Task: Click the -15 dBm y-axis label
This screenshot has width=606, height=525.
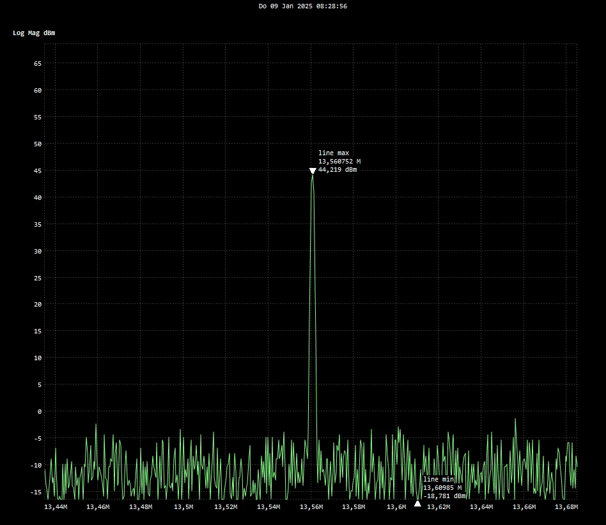Action: pyautogui.click(x=36, y=492)
